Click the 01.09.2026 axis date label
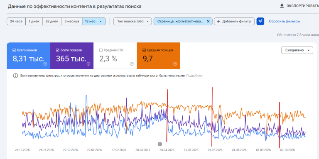 point(263,150)
